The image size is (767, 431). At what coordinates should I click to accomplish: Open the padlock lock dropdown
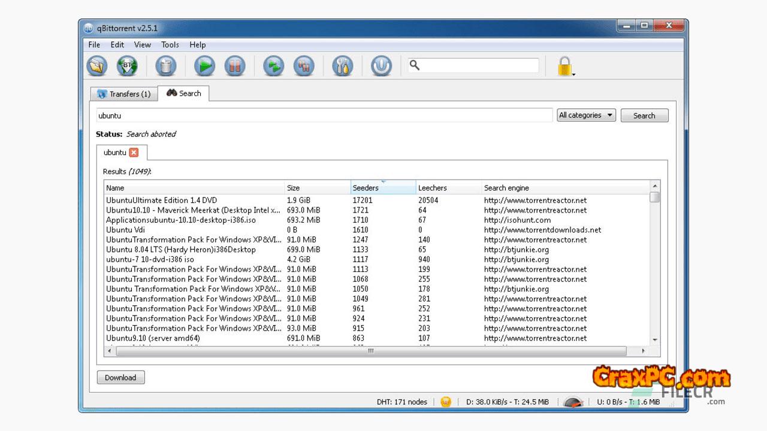(x=565, y=66)
